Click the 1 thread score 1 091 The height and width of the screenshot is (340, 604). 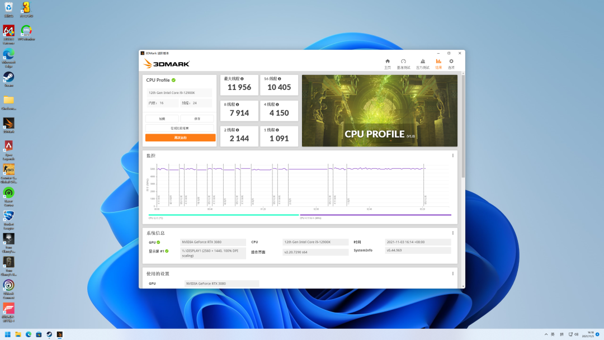point(279,139)
